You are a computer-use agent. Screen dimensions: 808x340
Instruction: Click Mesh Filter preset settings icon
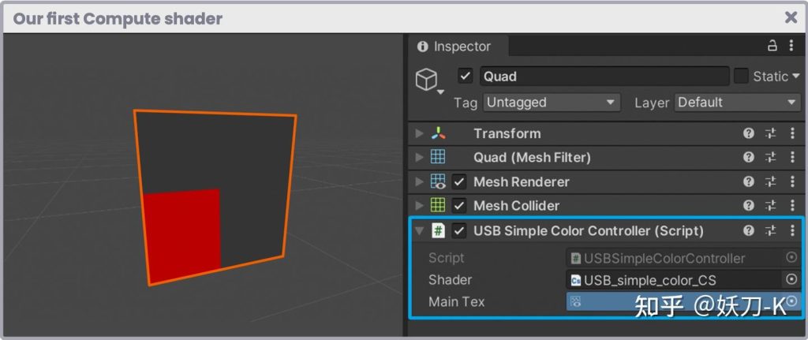[x=771, y=158]
